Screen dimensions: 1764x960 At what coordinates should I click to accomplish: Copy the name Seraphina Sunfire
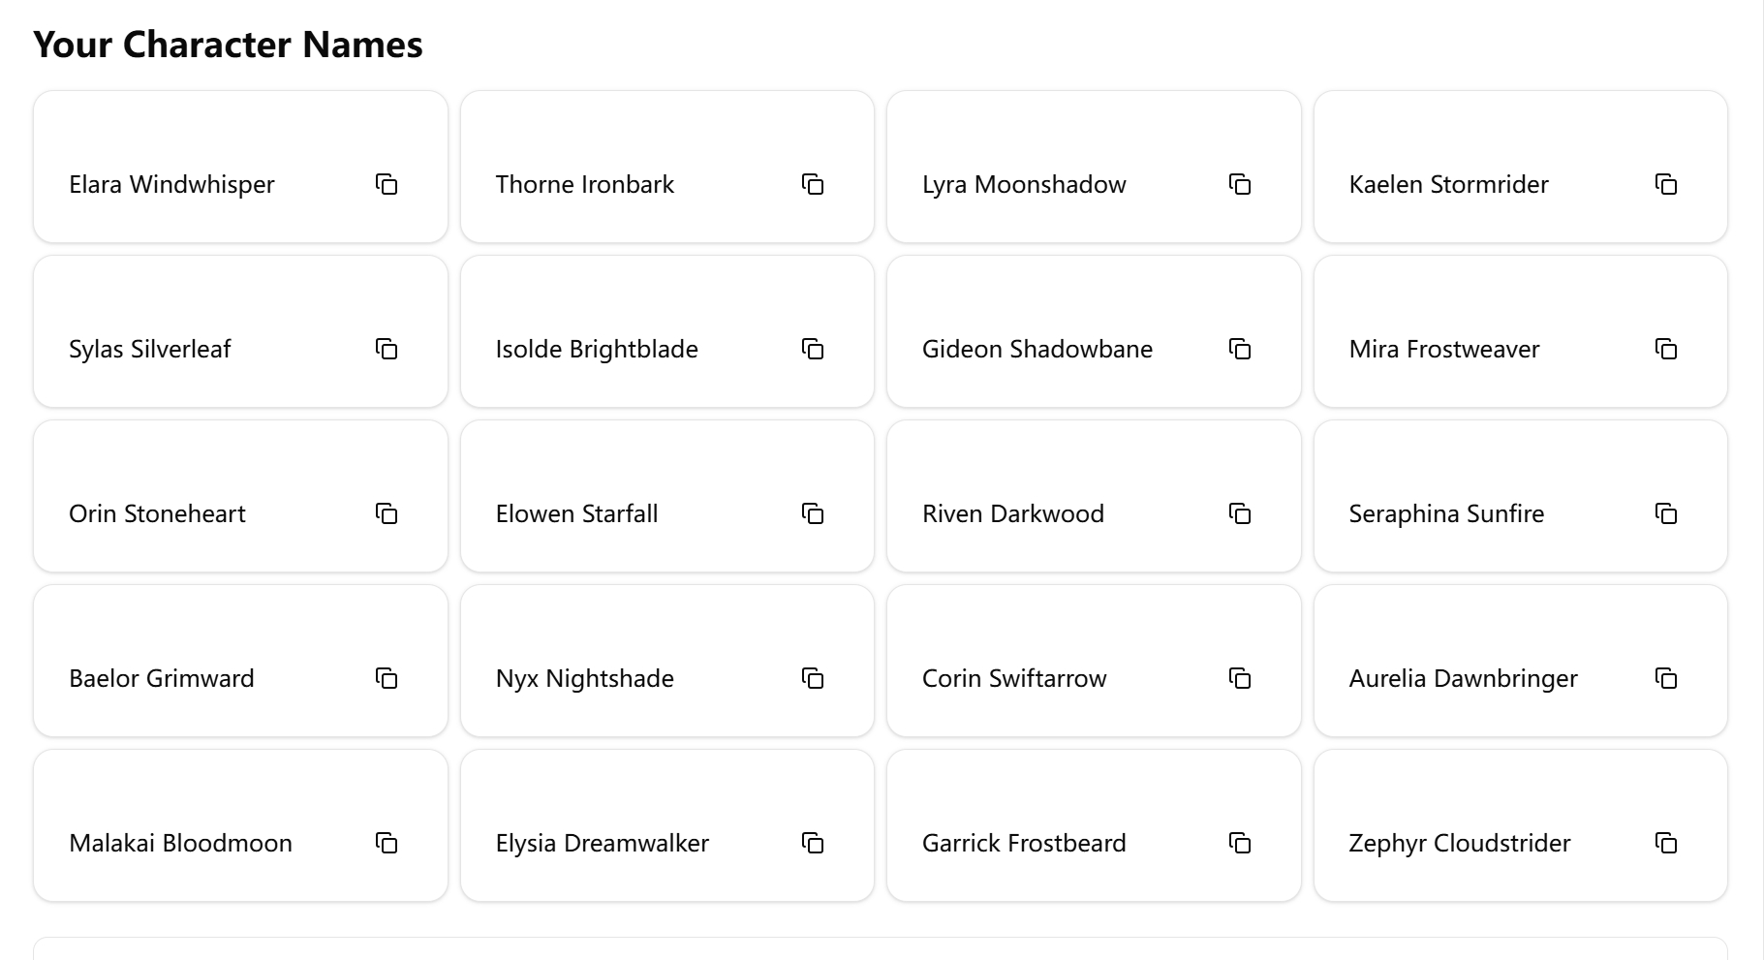click(x=1667, y=513)
